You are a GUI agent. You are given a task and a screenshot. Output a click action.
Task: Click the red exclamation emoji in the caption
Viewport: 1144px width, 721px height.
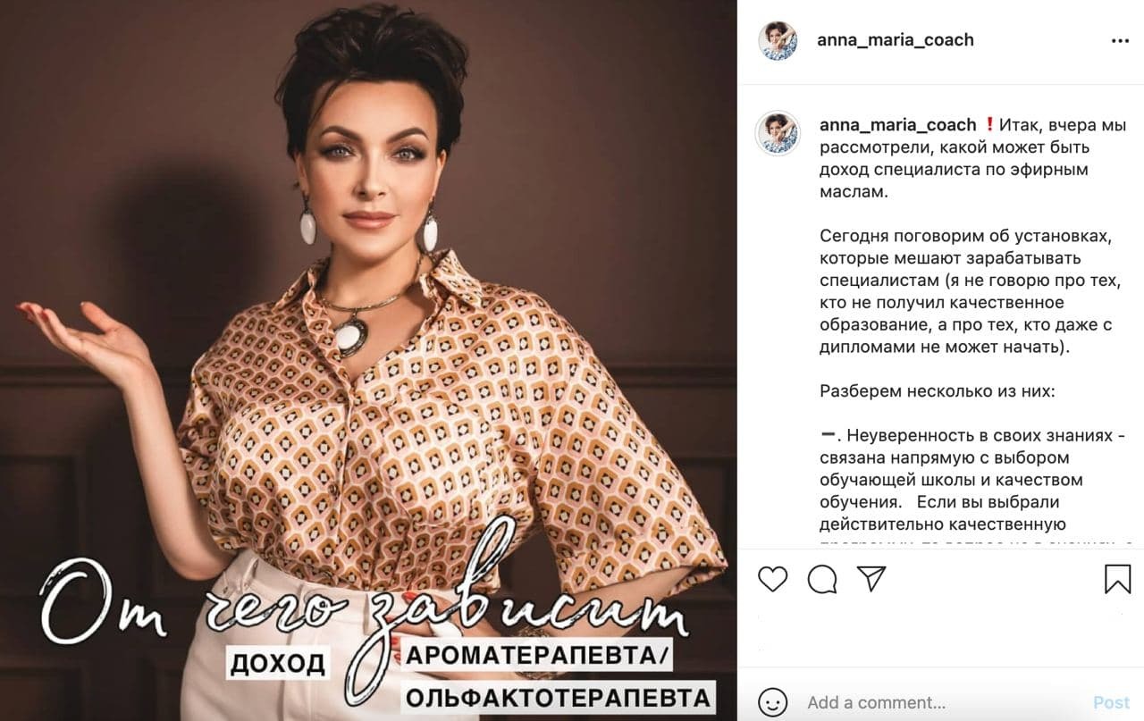click(988, 125)
